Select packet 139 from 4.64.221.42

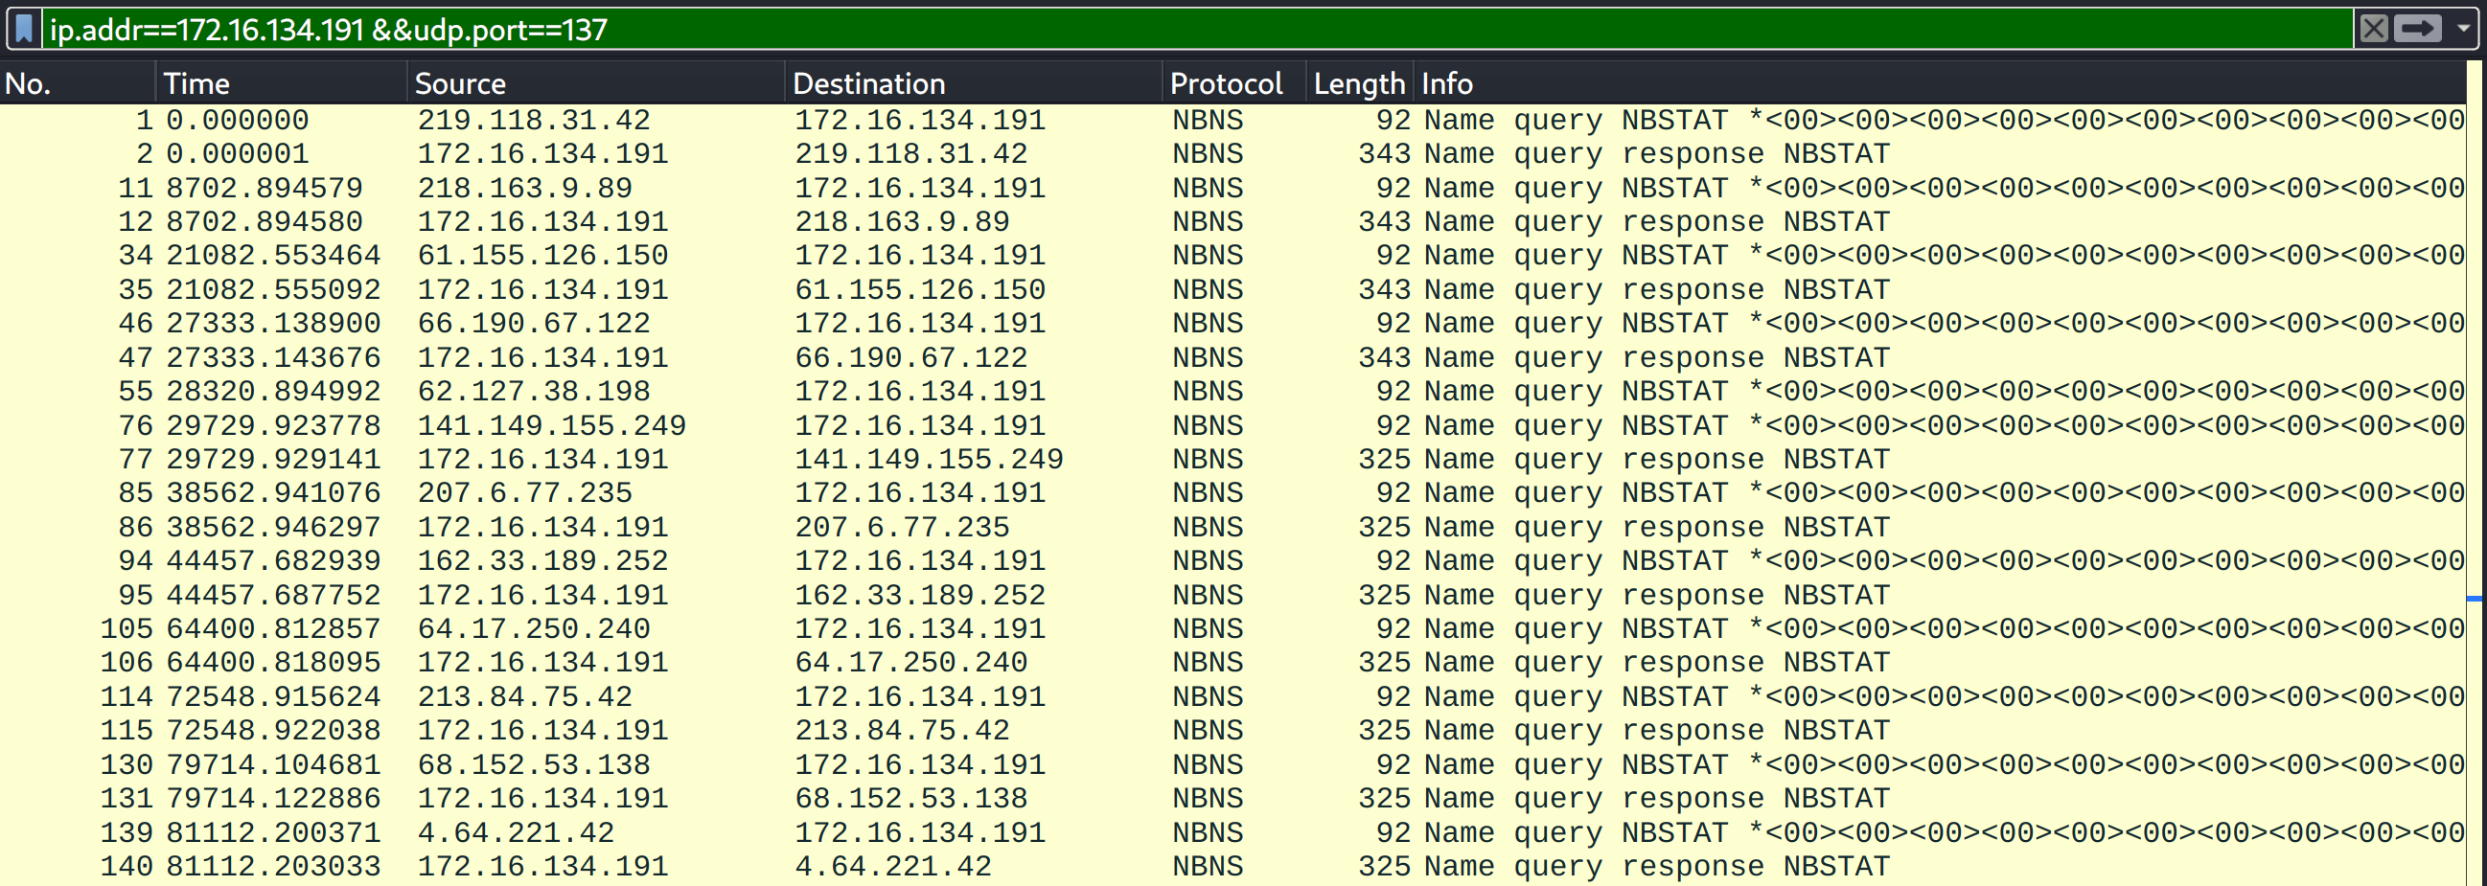[x=1232, y=833]
